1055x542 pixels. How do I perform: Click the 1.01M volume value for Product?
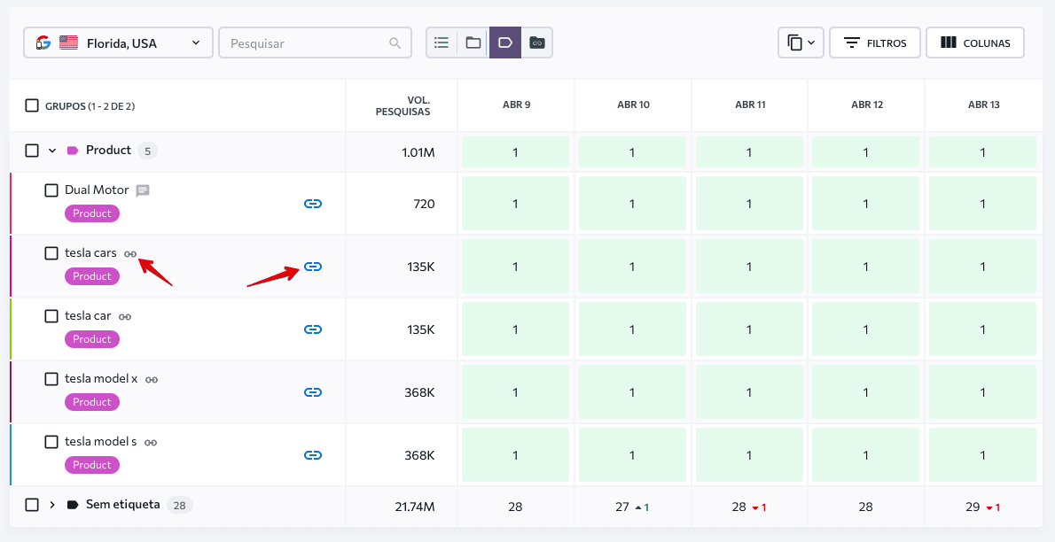point(418,152)
